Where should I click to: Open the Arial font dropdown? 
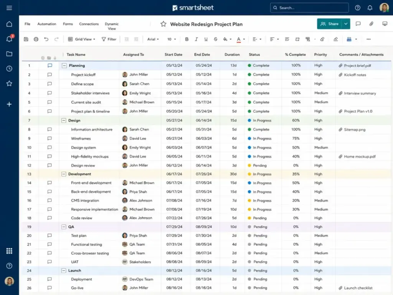point(153,39)
